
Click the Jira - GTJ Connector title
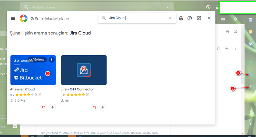(77, 89)
